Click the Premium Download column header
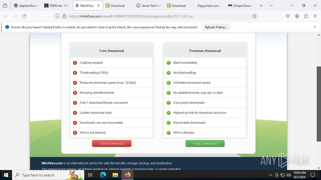Viewport: 321px width, 180px height. pos(205,51)
